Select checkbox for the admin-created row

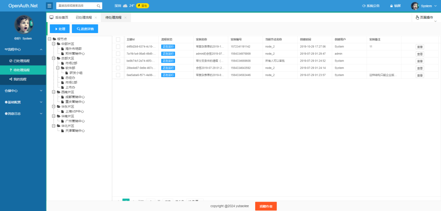point(118,54)
